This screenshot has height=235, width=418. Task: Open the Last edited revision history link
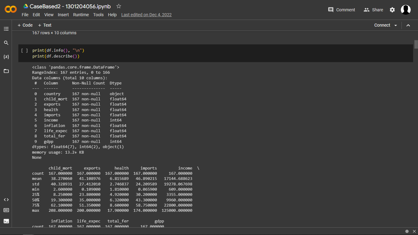[146, 15]
